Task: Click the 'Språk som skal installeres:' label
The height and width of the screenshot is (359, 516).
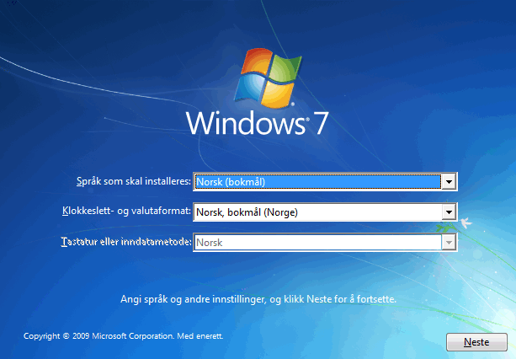Action: (x=134, y=181)
